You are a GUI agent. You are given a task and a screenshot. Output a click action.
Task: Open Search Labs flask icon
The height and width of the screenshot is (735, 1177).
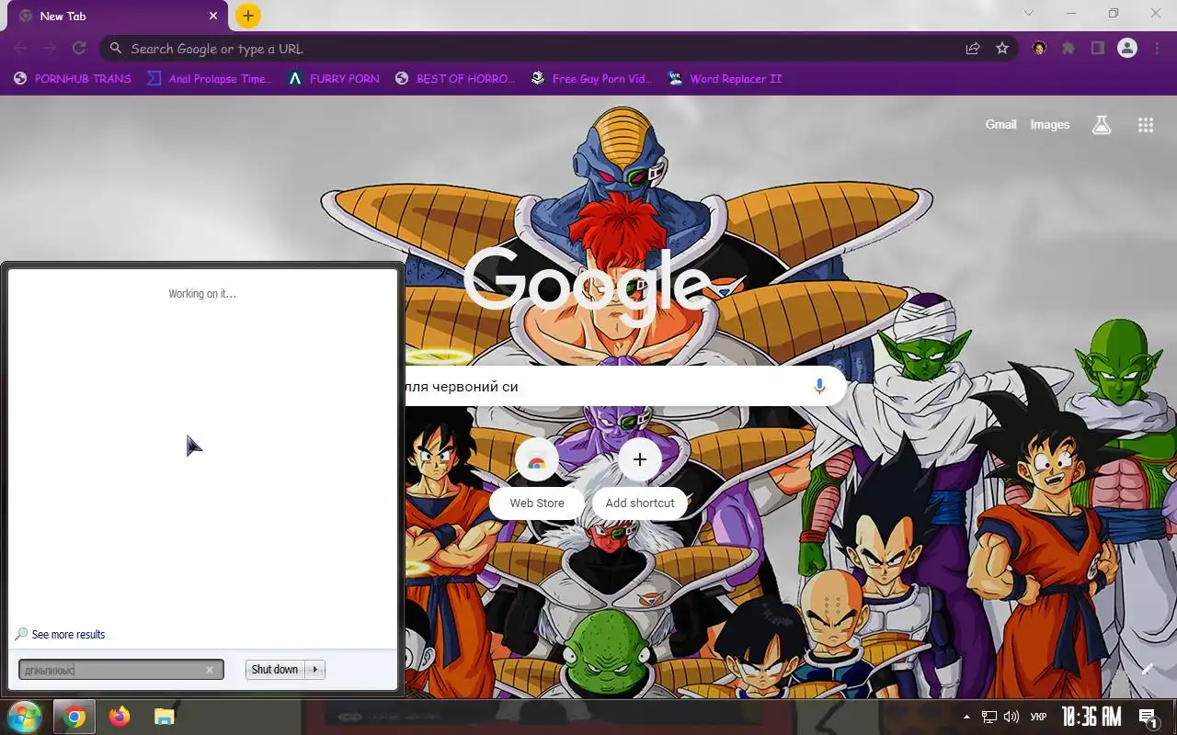click(1102, 125)
